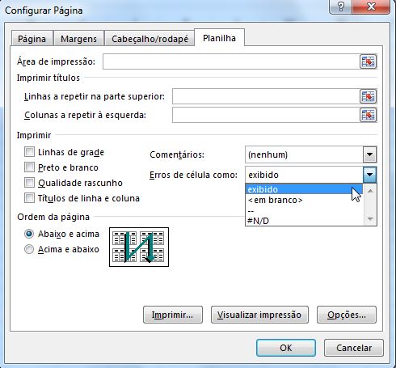Click the page order preview diagram
The height and width of the screenshot is (368, 396).
139,247
